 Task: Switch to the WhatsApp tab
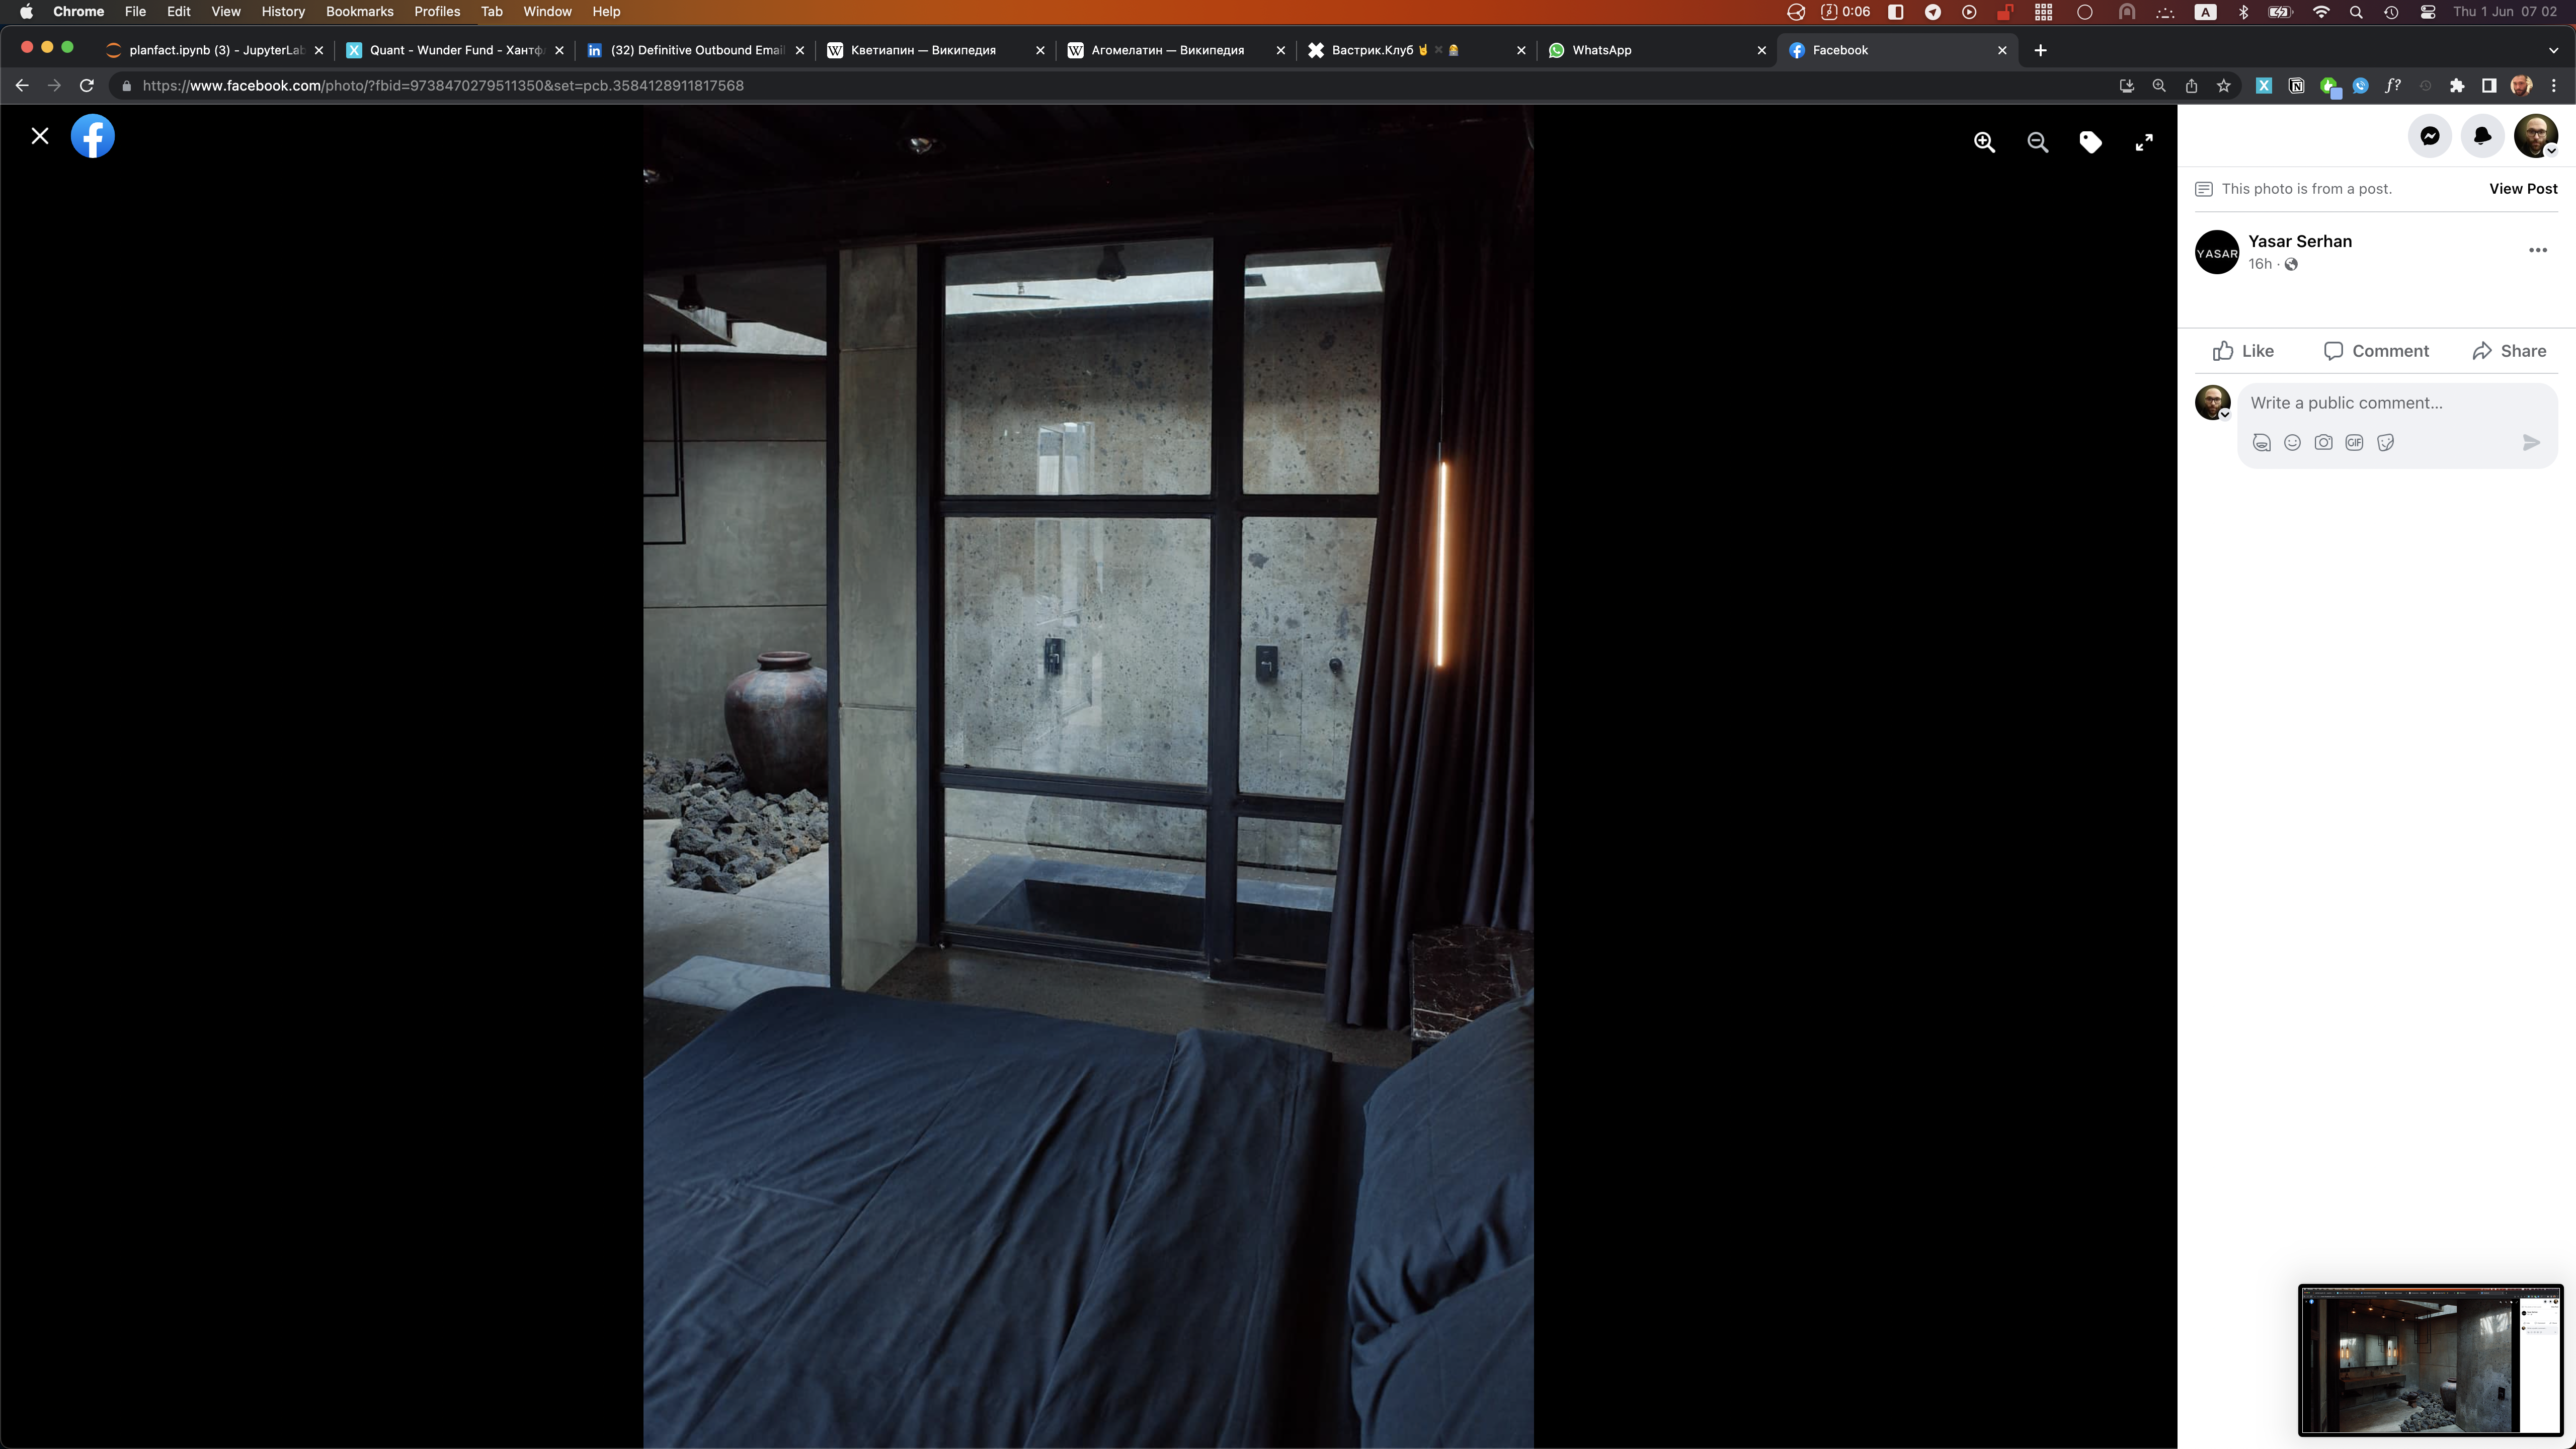1601,50
